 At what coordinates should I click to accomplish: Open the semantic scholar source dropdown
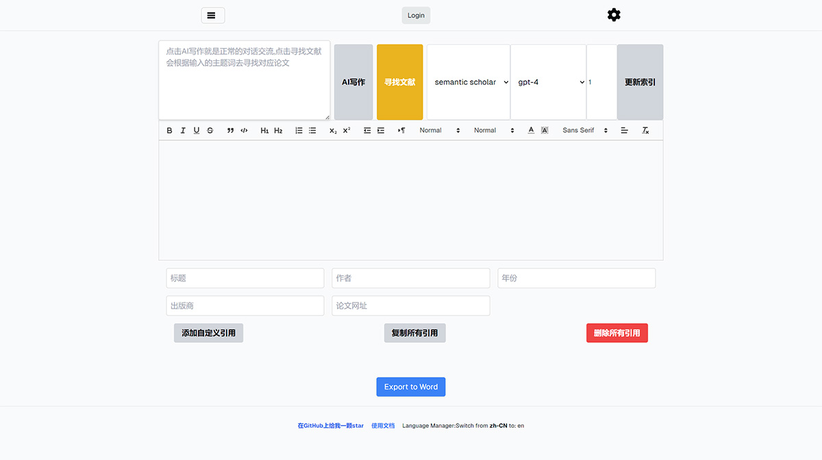coord(469,81)
